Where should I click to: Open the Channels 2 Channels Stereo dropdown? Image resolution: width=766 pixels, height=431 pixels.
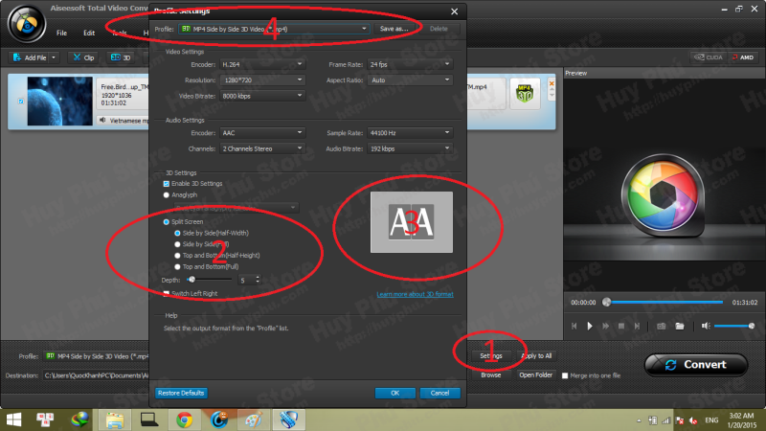coord(262,148)
